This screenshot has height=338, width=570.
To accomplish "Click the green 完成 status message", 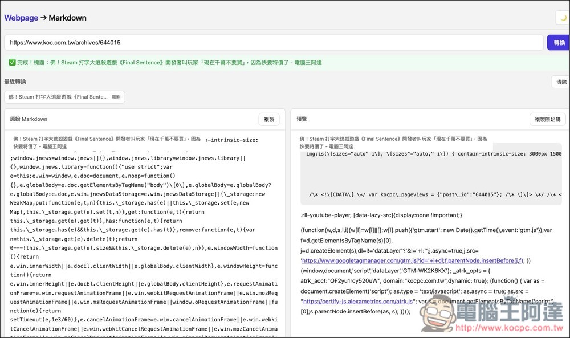I will [x=169, y=63].
